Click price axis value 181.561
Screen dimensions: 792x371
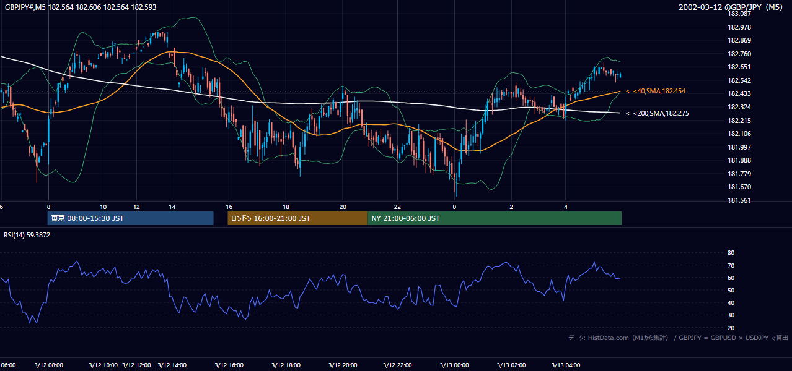pyautogui.click(x=739, y=200)
